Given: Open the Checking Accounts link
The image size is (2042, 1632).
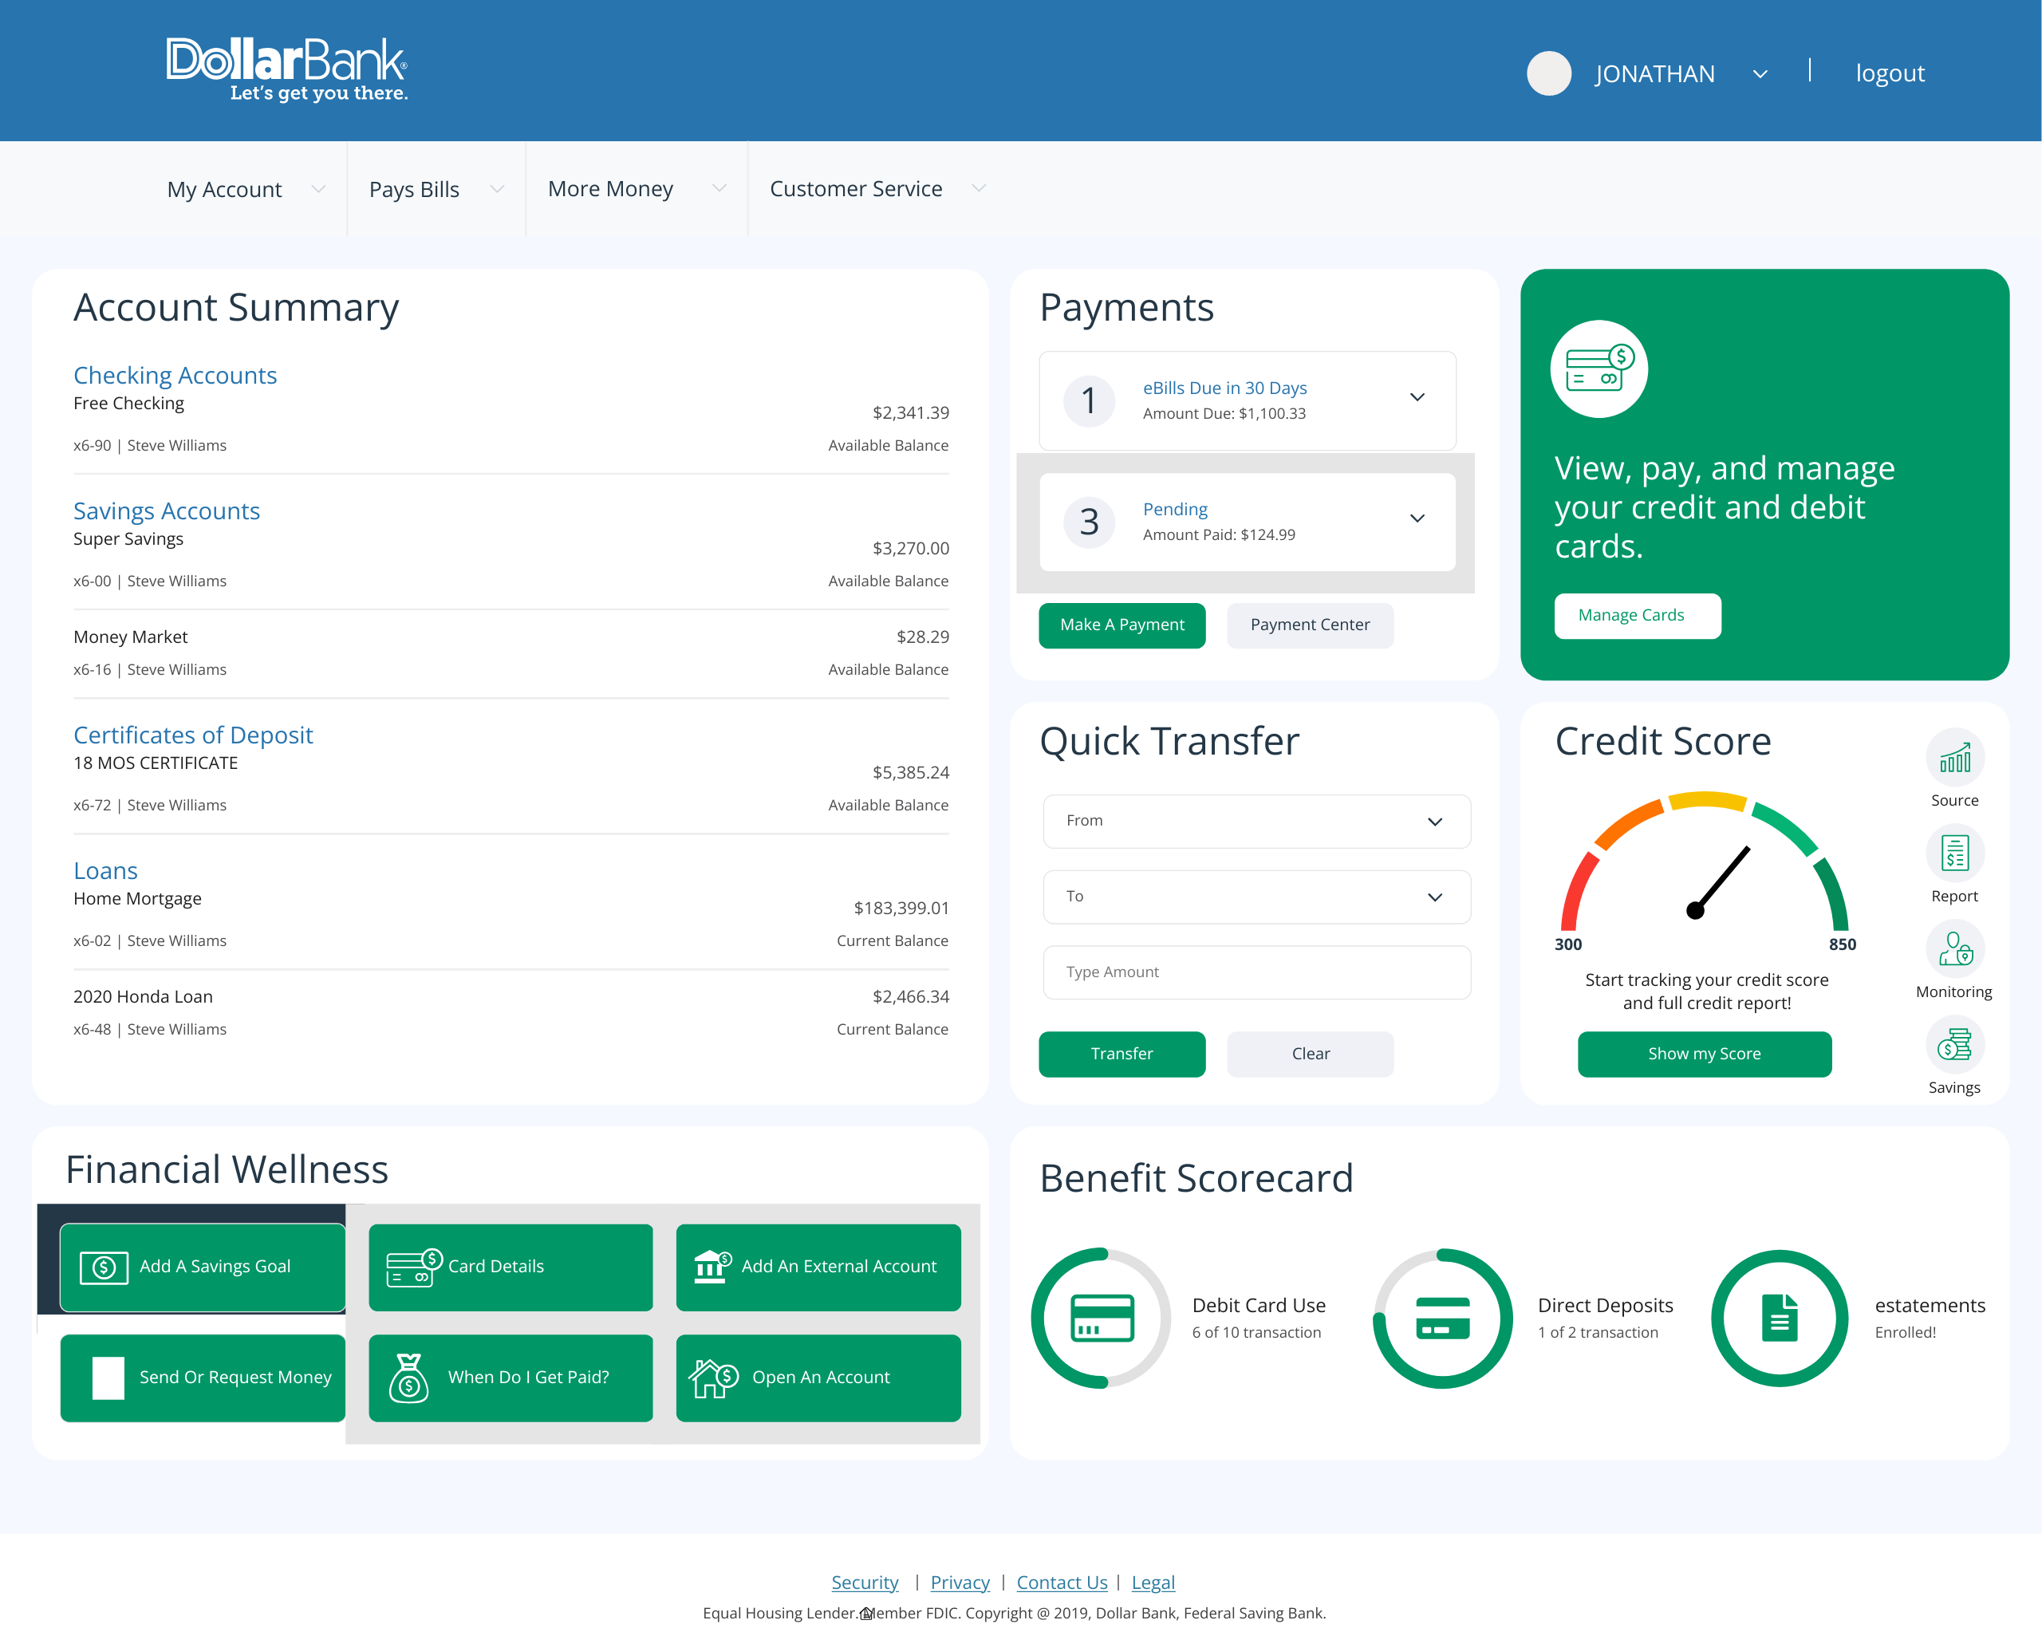Looking at the screenshot, I should click(x=175, y=375).
